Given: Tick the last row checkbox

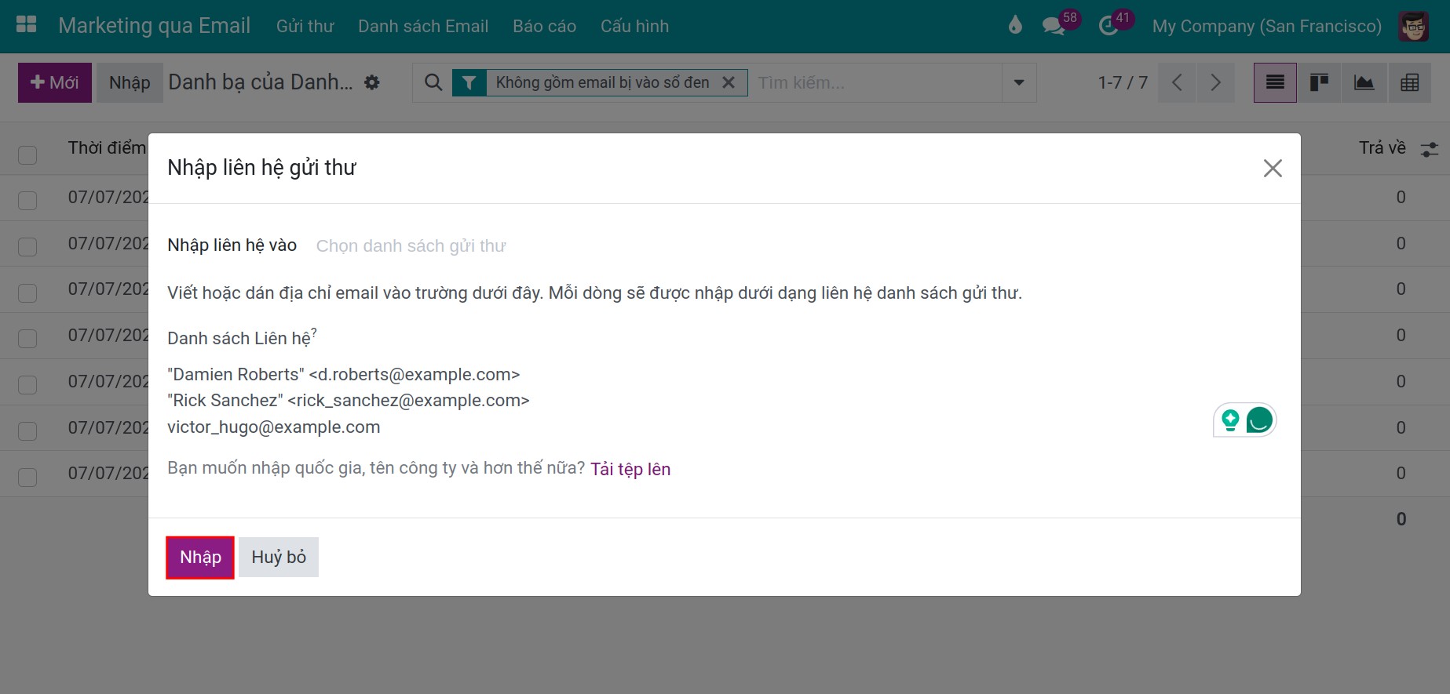Looking at the screenshot, I should tap(27, 477).
